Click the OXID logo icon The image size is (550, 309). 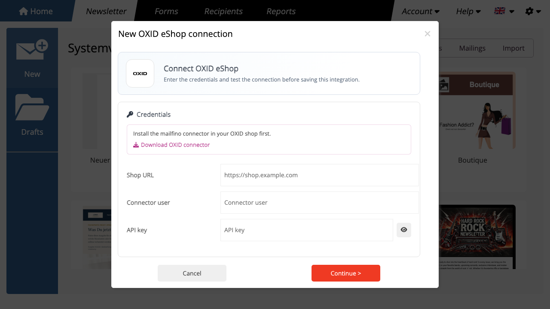coord(140,73)
